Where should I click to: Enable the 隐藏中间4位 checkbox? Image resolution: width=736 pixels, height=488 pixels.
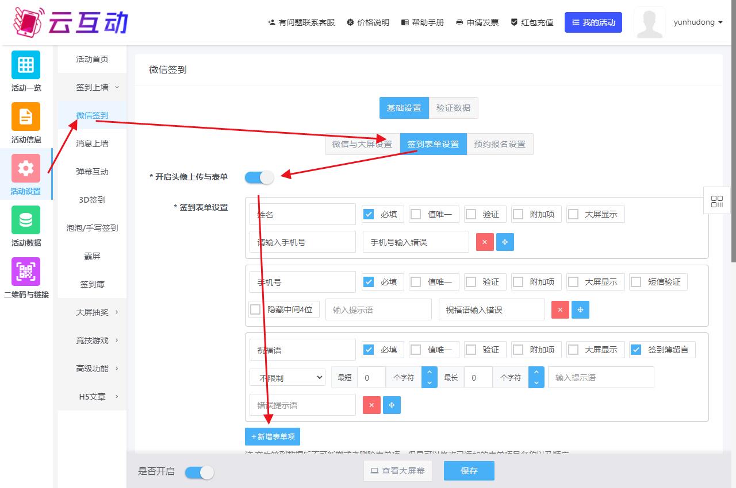point(255,309)
